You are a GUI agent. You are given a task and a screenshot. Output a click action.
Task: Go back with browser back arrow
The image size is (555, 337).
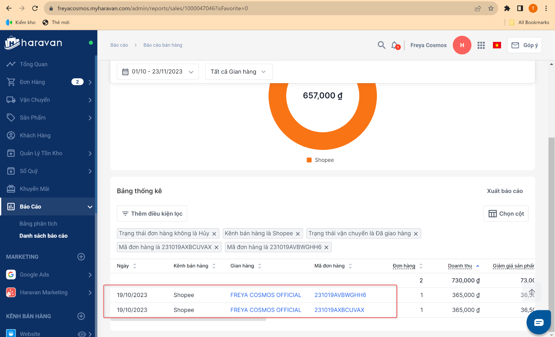coord(9,8)
